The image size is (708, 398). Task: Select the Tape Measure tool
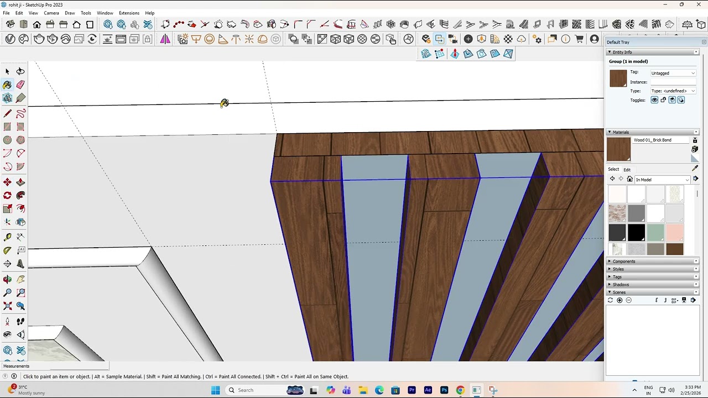7,237
